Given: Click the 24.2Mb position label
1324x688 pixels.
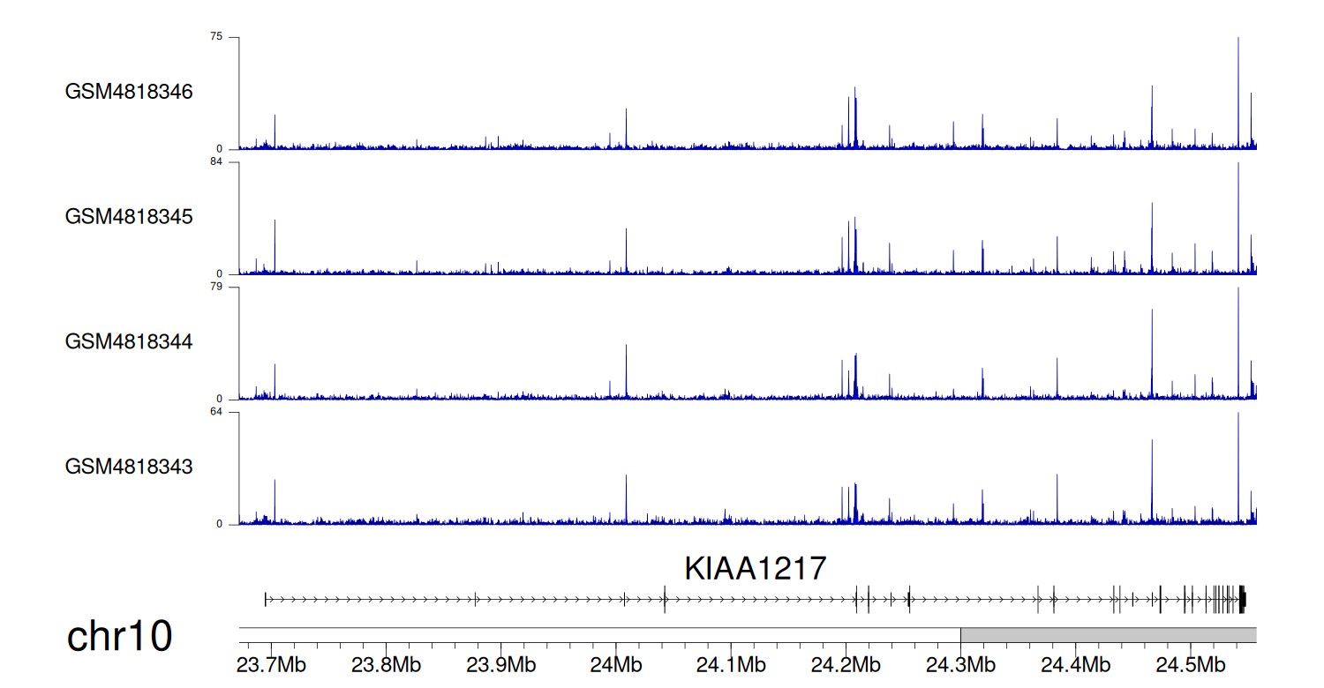Looking at the screenshot, I should tap(846, 664).
